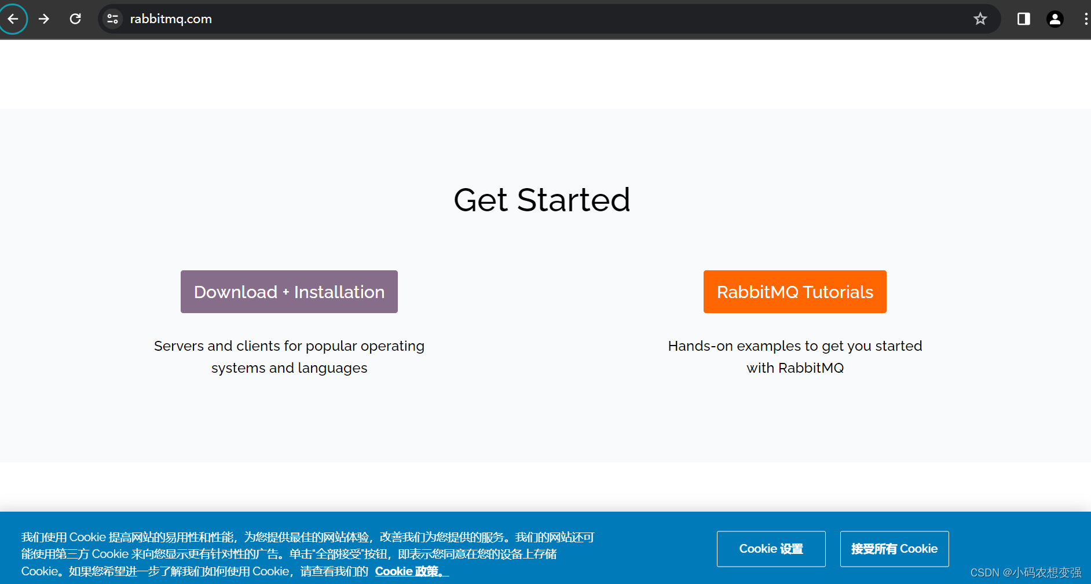Open the Chrome profile avatar
This screenshot has height=584, width=1091.
(1055, 19)
